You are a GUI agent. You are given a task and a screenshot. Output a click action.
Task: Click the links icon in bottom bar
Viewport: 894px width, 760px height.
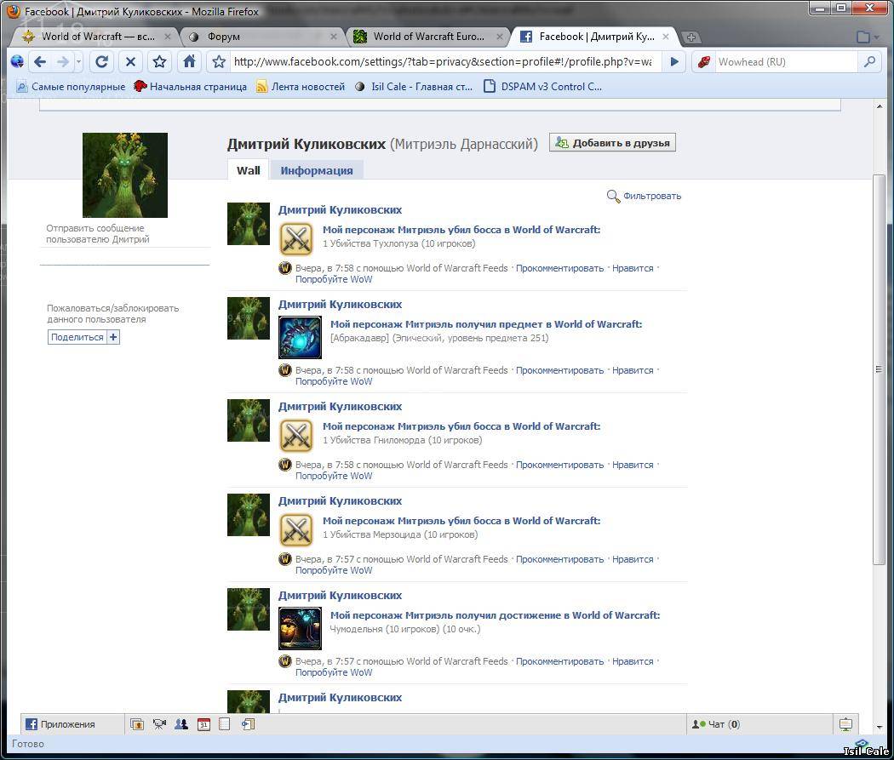pyautogui.click(x=248, y=724)
